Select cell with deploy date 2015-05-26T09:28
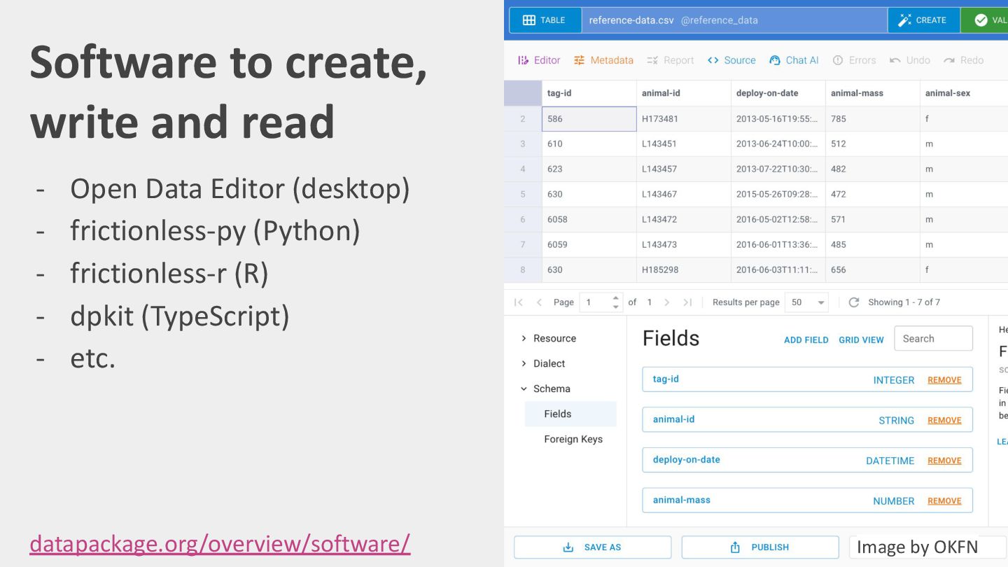The height and width of the screenshot is (567, 1008). pos(778,195)
